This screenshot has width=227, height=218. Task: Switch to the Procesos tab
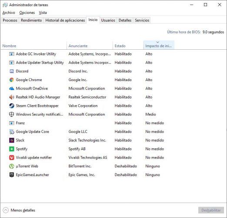coord(10,20)
